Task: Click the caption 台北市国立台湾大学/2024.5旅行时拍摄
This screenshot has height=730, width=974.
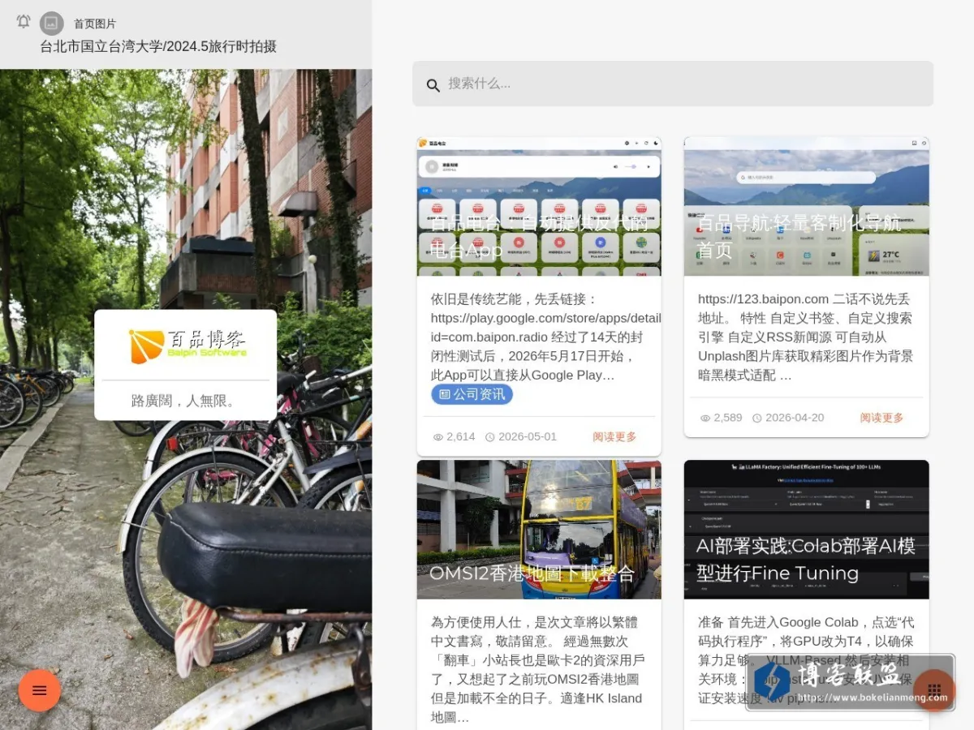Action: pyautogui.click(x=158, y=46)
